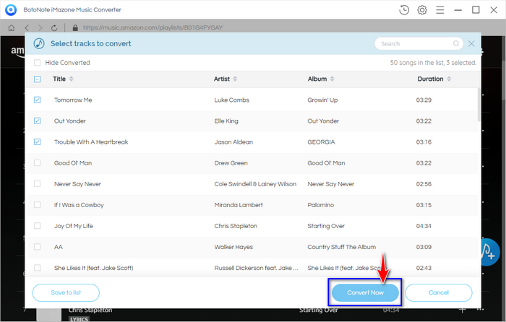
Task: Check Joy Of My Life track
Action: [x=38, y=226]
